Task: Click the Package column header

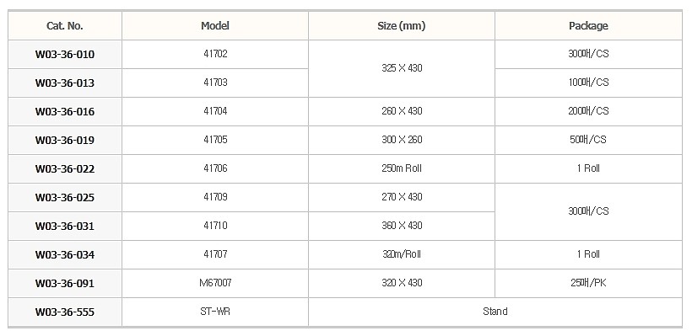Action: point(588,25)
